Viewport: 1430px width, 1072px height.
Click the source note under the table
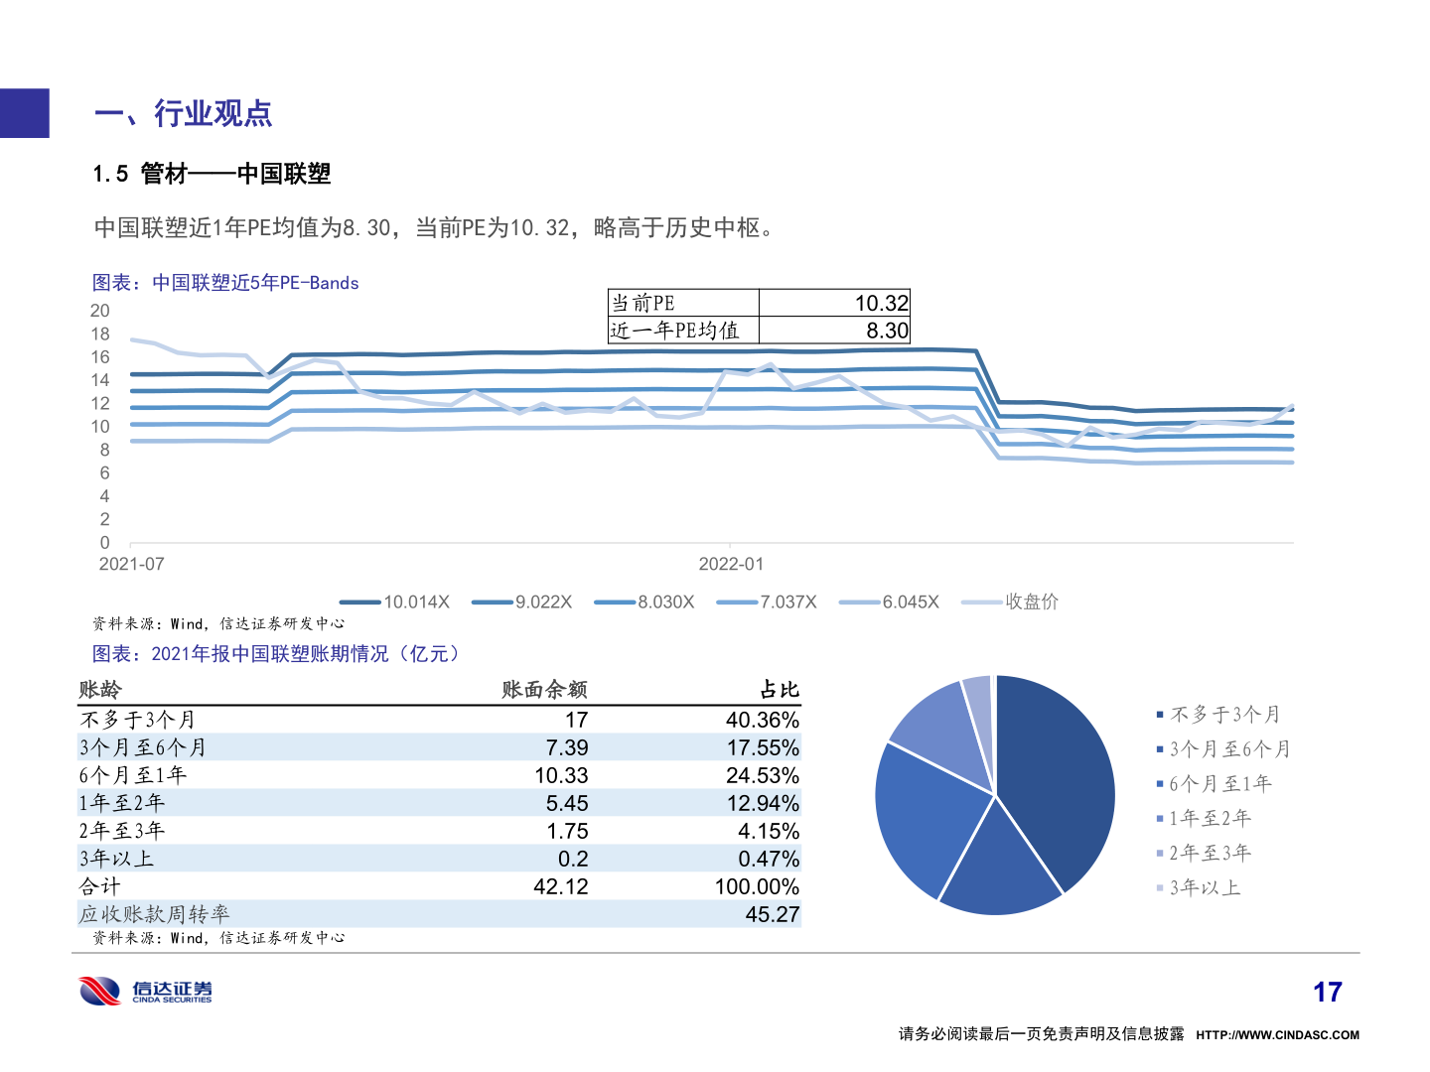click(x=218, y=938)
